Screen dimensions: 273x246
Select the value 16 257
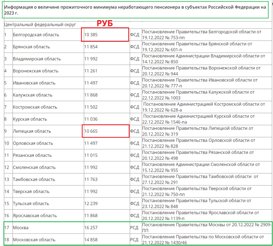(91, 228)
